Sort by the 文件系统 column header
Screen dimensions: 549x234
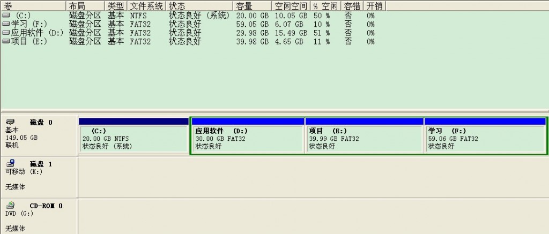click(x=147, y=5)
